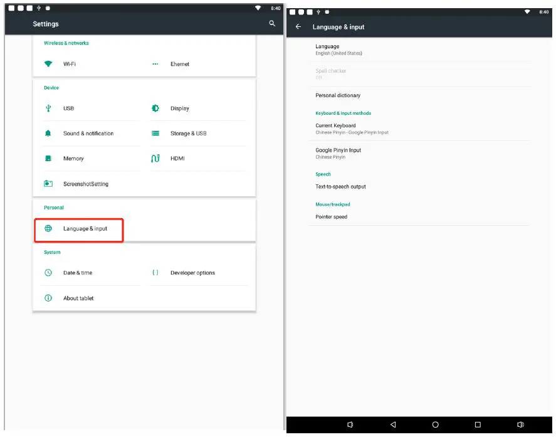Tap the Wi-Fi status icon in Settings status bar
This screenshot has height=437, width=556.
pyautogui.click(x=258, y=8)
